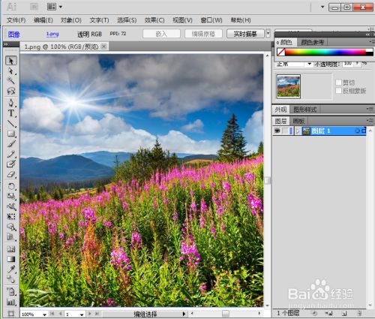Select the Direct Selection tool
Viewport: 375px width, 319px height.
pos(11,71)
